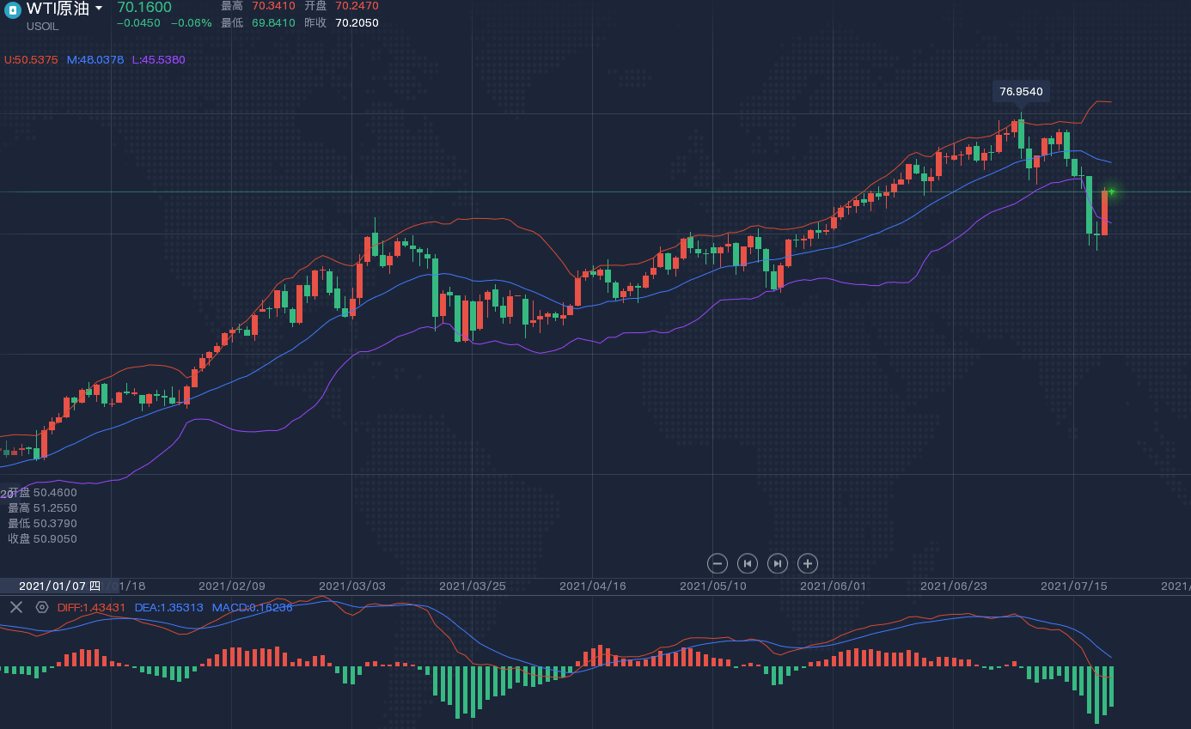Click the USOIL ticker code text

[x=43, y=27]
